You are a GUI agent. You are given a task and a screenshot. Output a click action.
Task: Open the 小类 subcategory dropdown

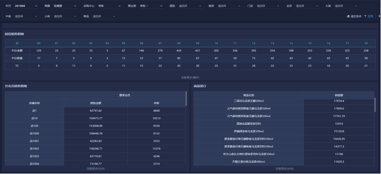pyautogui.click(x=65, y=16)
